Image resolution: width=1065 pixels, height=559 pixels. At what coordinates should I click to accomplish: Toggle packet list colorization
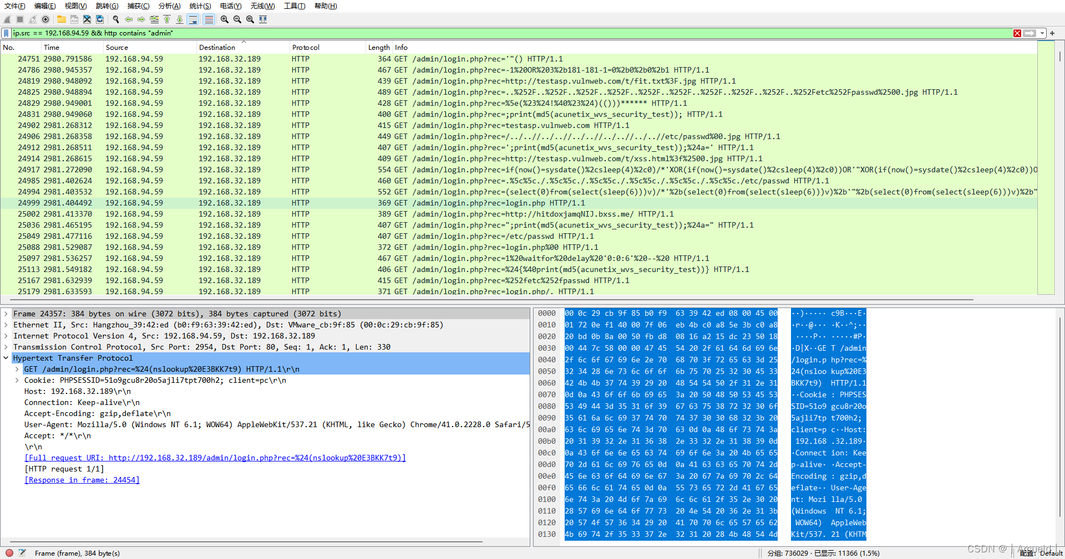(x=209, y=19)
